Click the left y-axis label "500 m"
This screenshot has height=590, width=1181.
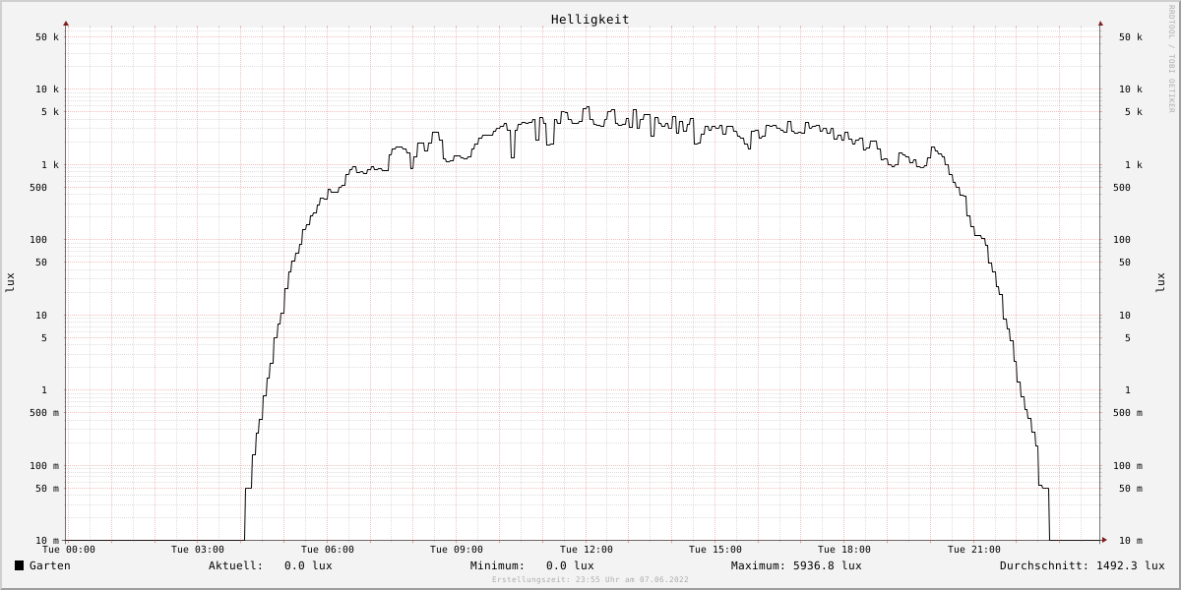44,413
